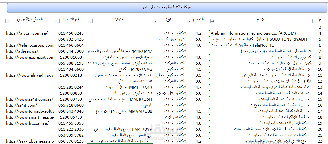328x144 pixels.
Task: Select phone number 050 792 5426
Action: (71, 39)
